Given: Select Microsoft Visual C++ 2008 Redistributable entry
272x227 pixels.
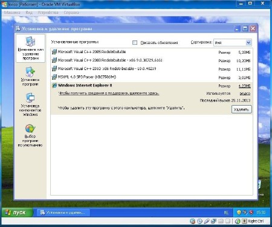Looking at the screenshot, I should 152,60.
